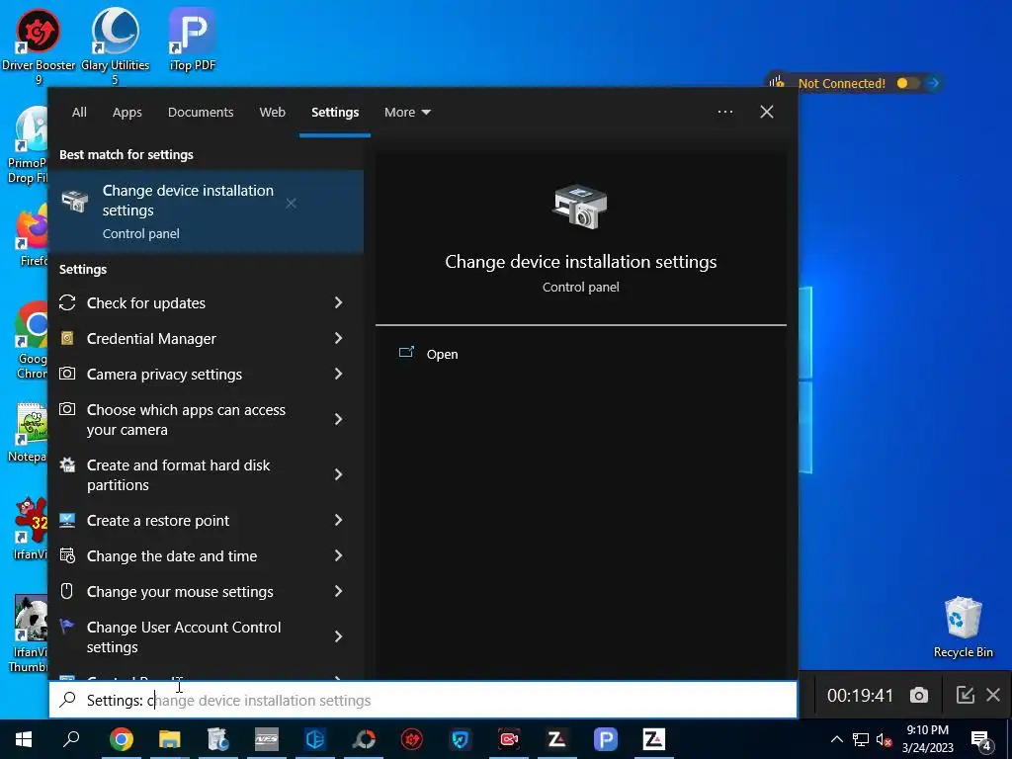Open the Driver Booster 9 desktop shortcut

coord(39,45)
